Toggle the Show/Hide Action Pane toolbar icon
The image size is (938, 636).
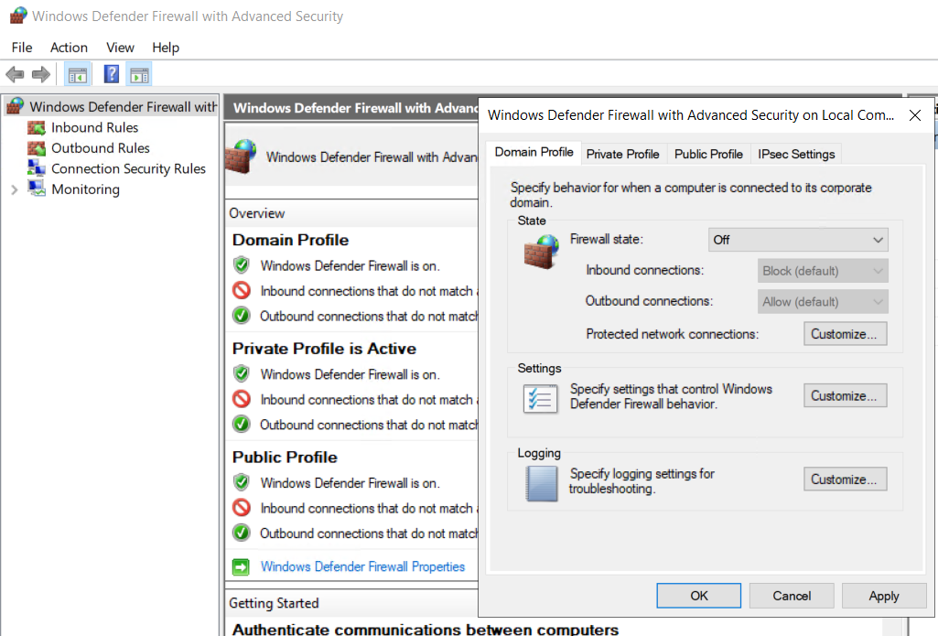(139, 75)
